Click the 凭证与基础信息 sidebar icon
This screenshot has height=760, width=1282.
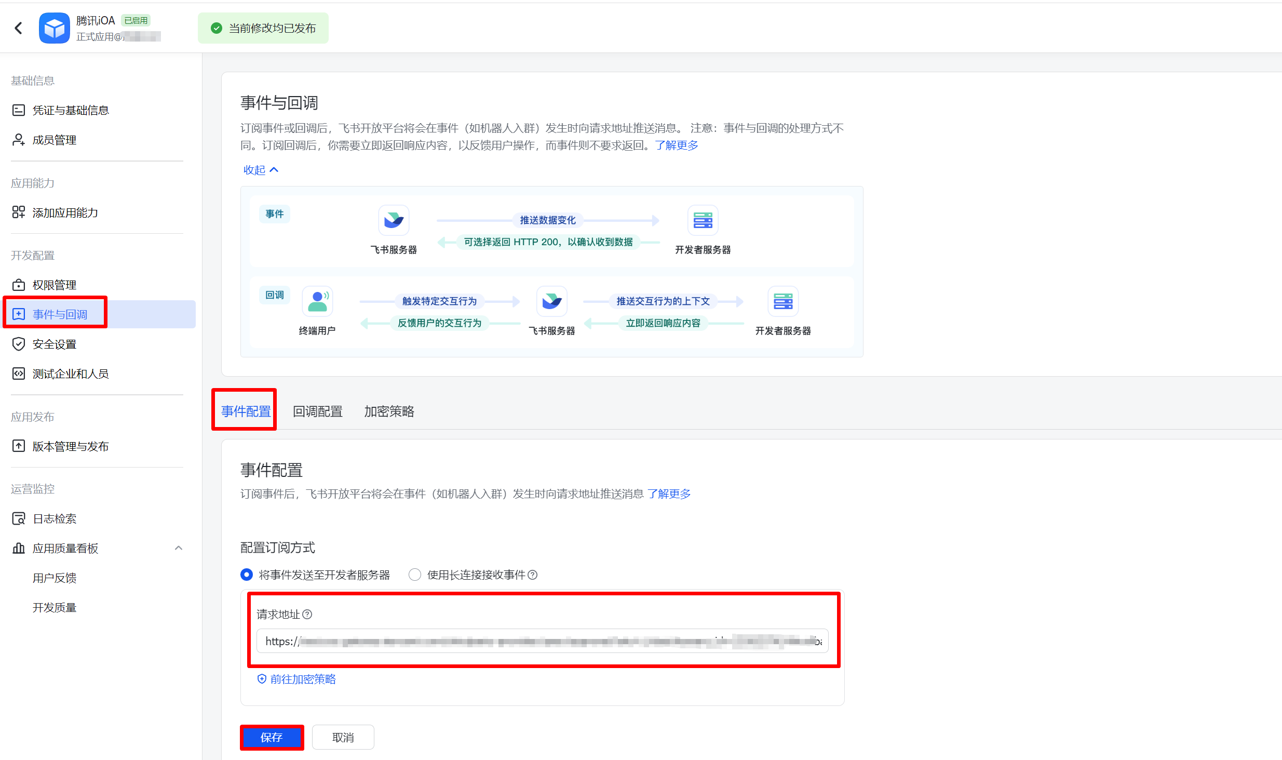[19, 110]
